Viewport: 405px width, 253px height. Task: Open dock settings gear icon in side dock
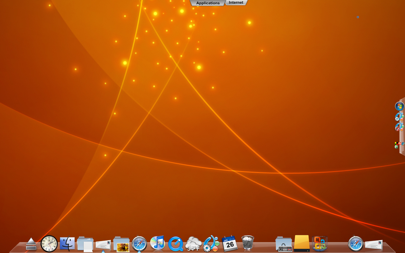pyautogui.click(x=400, y=117)
